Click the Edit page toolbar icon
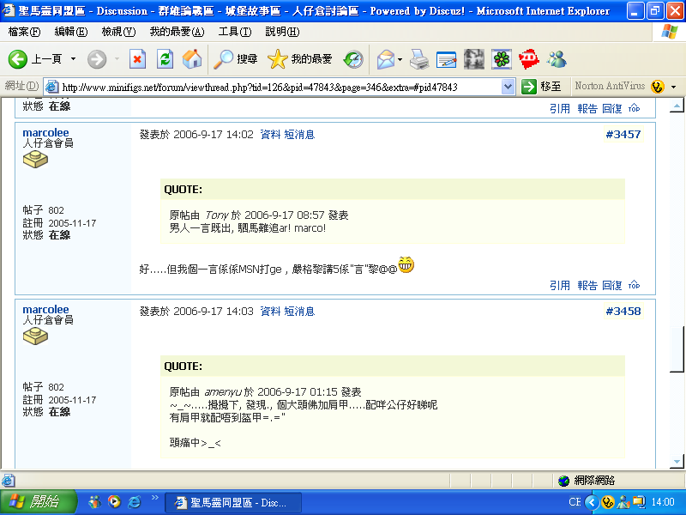Screen dimensions: 686x515 (x=446, y=59)
